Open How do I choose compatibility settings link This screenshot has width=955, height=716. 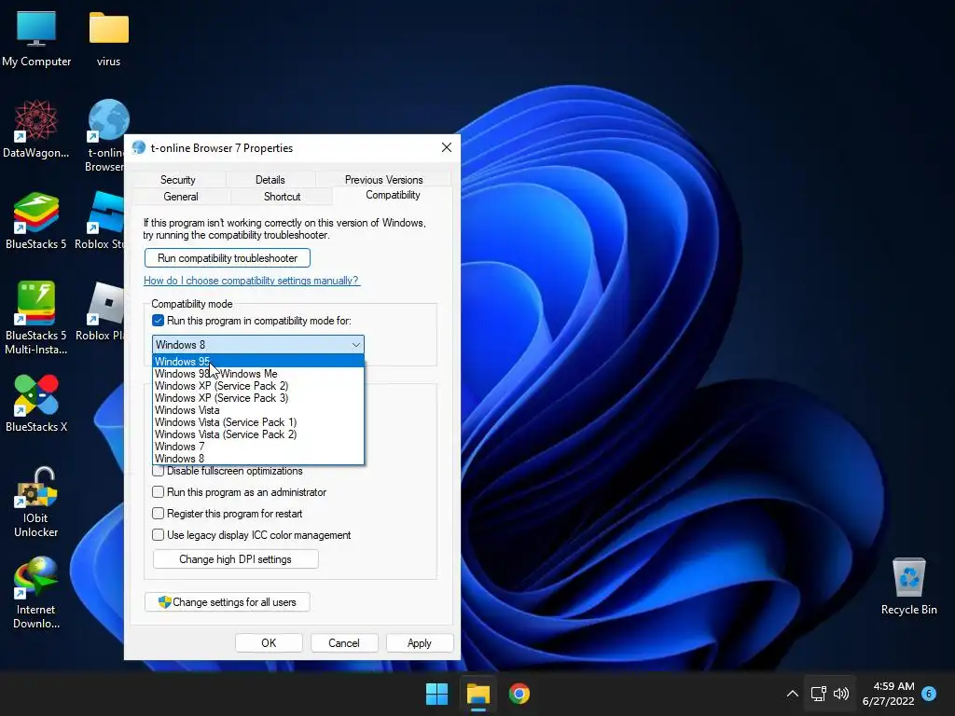tap(251, 280)
